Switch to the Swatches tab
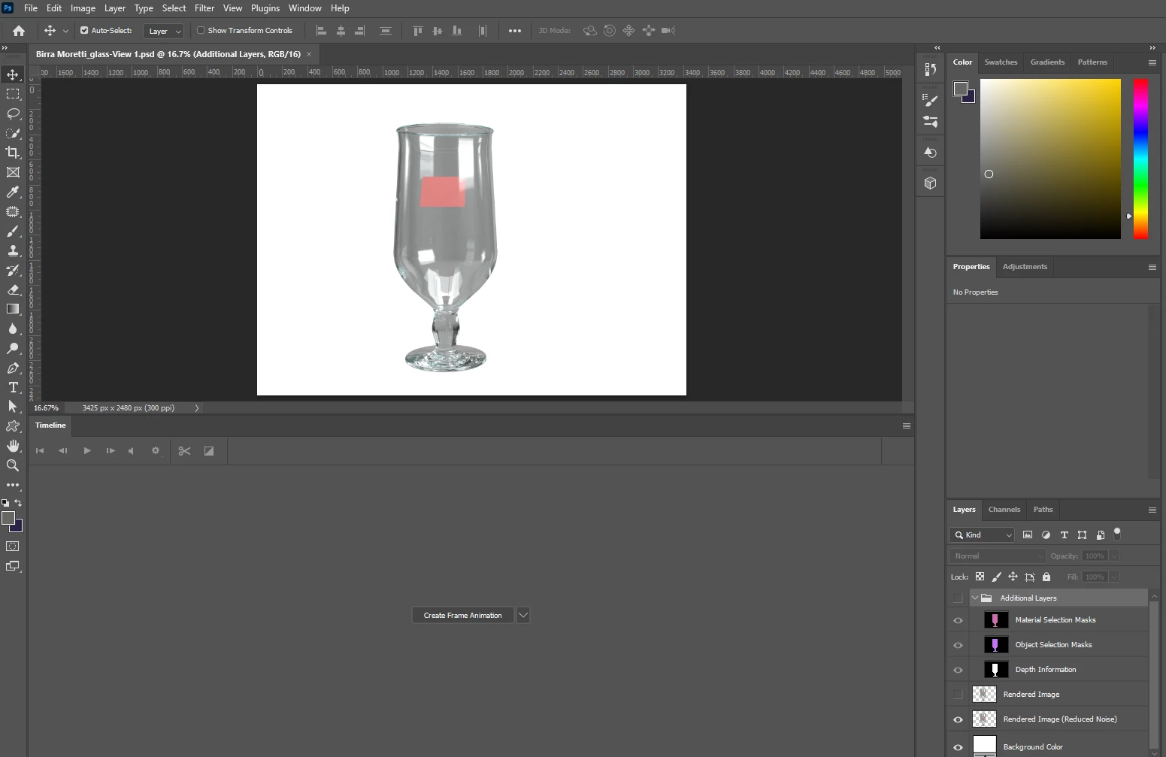This screenshot has width=1166, height=757. (x=1001, y=62)
